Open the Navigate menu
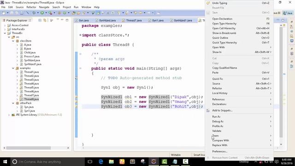This screenshot has width=295, height=166. tap(44, 7)
